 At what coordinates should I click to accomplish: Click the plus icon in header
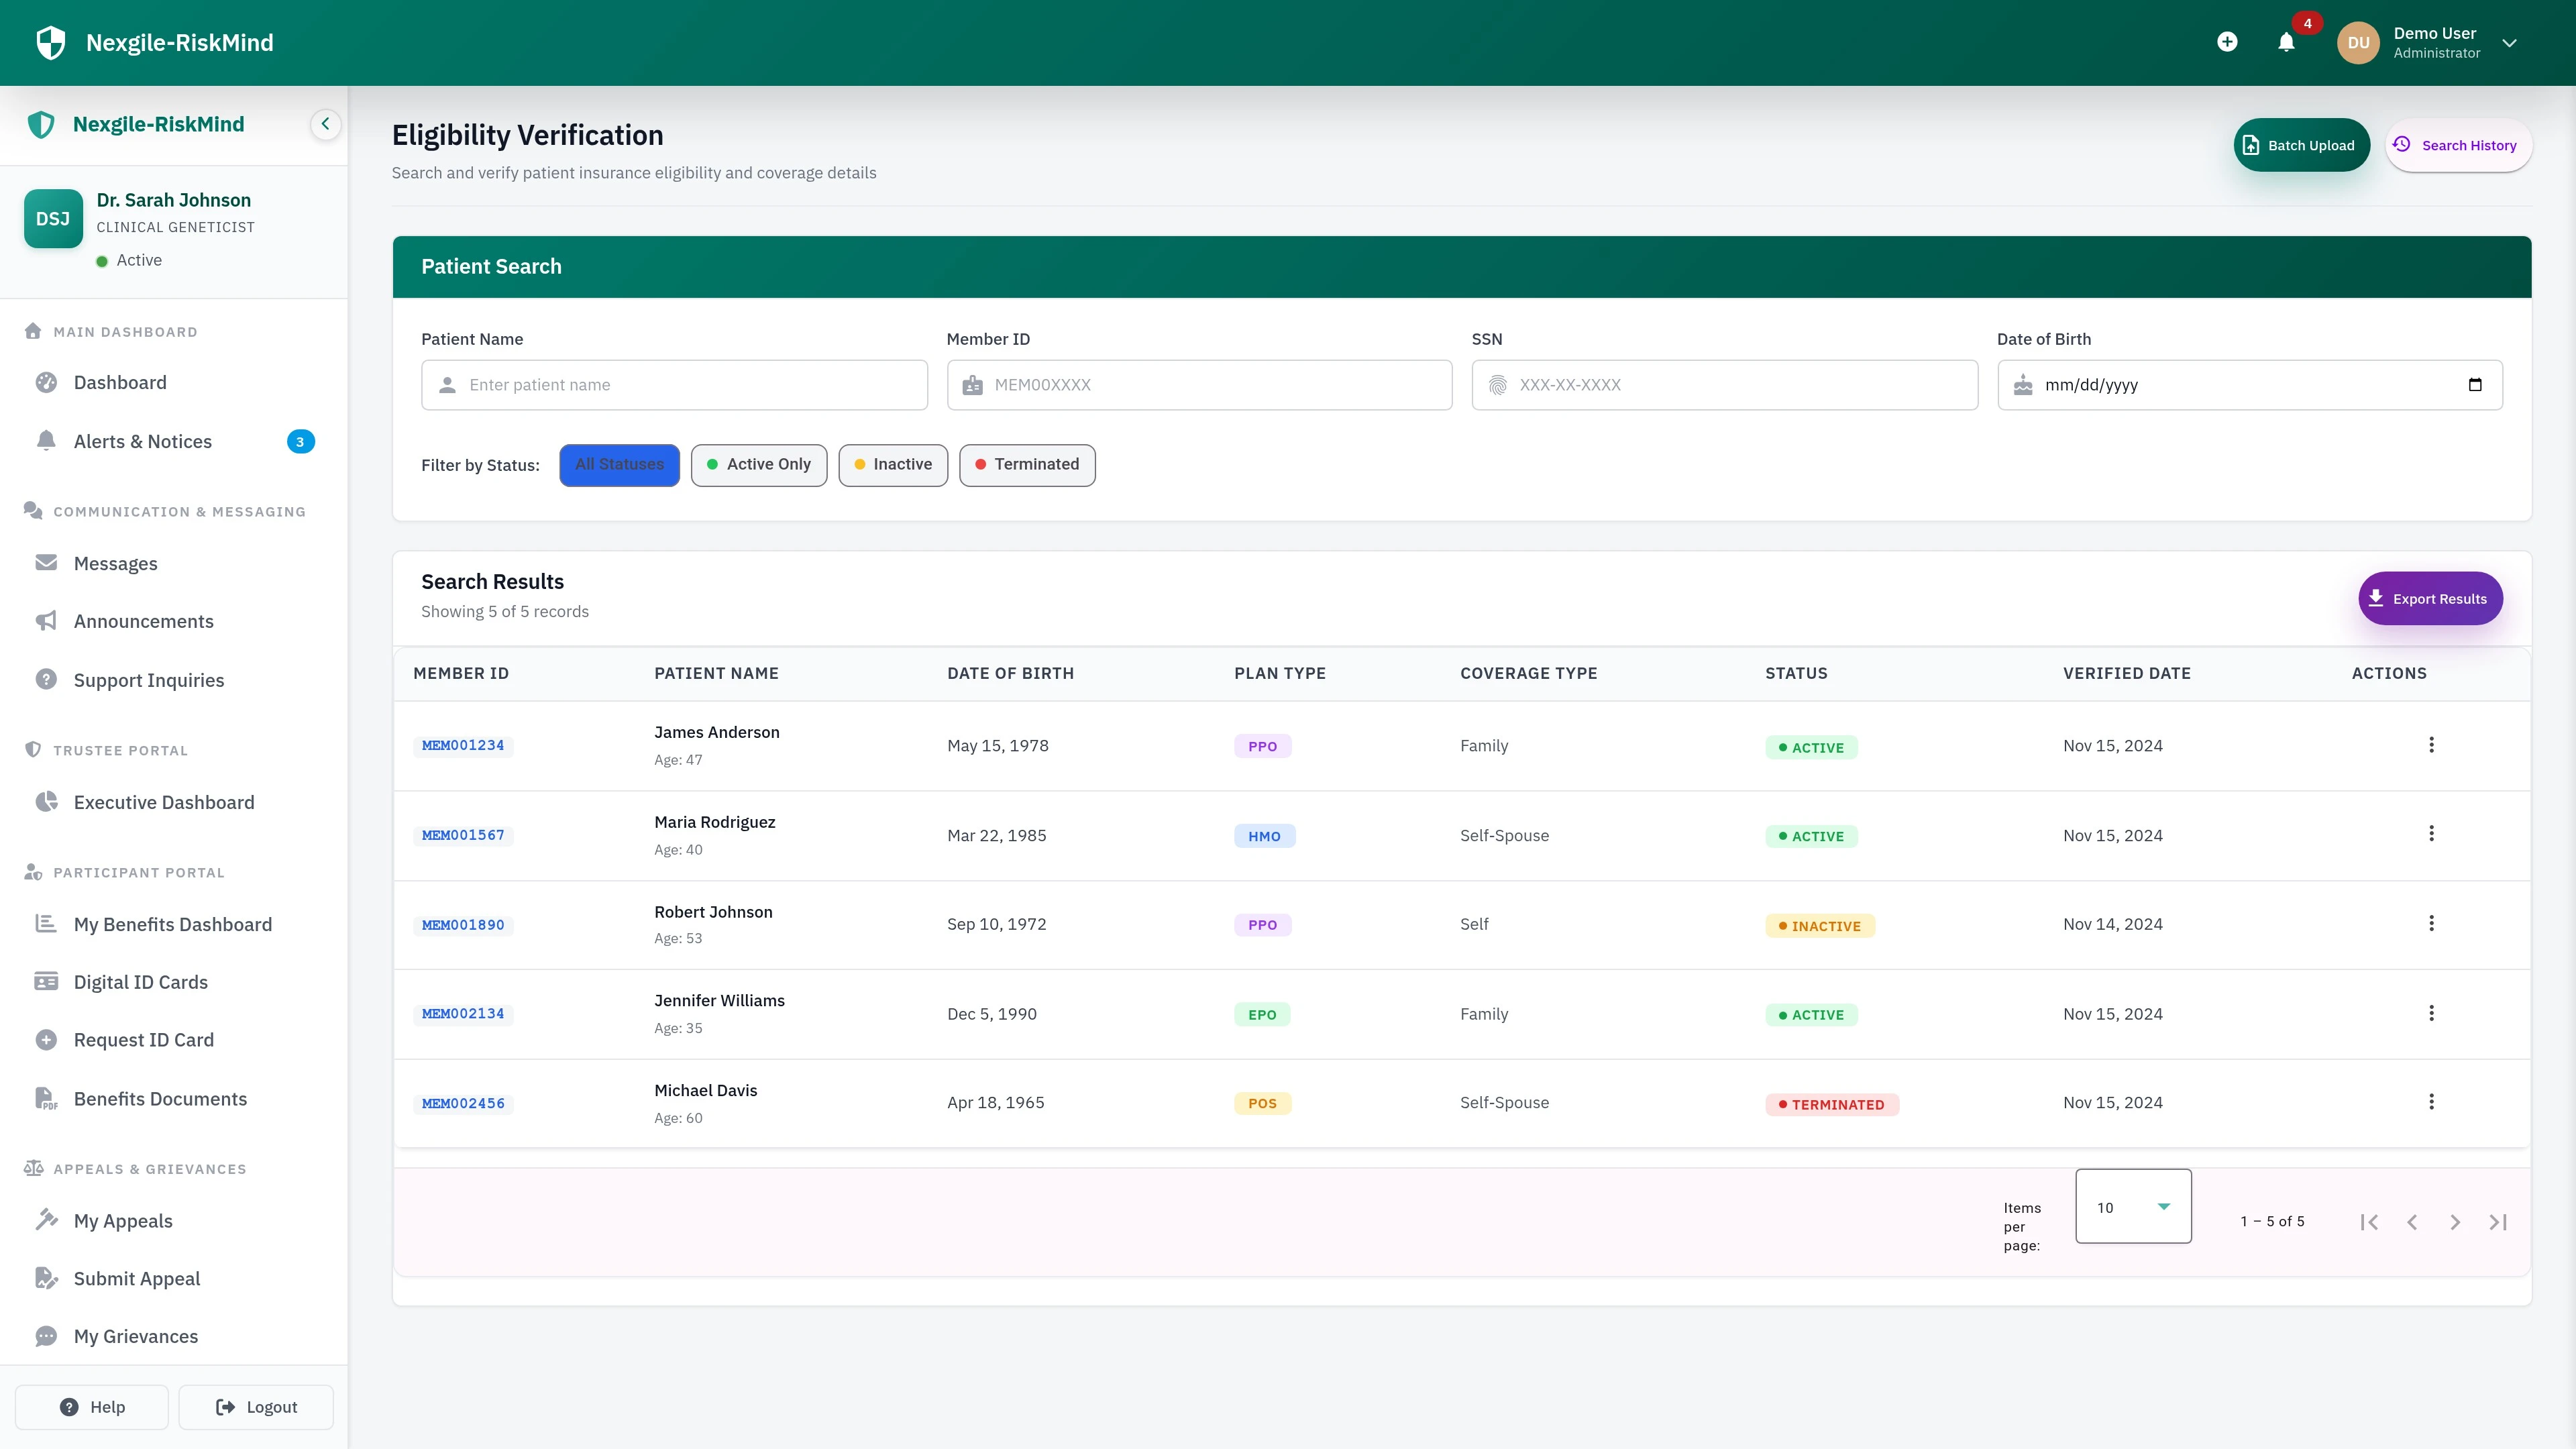click(2227, 42)
